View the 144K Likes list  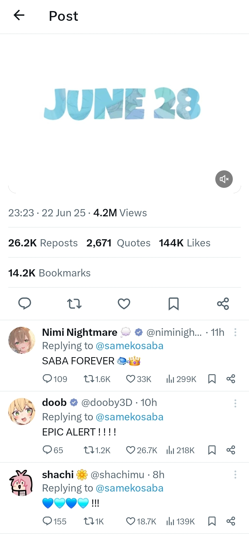click(184, 243)
